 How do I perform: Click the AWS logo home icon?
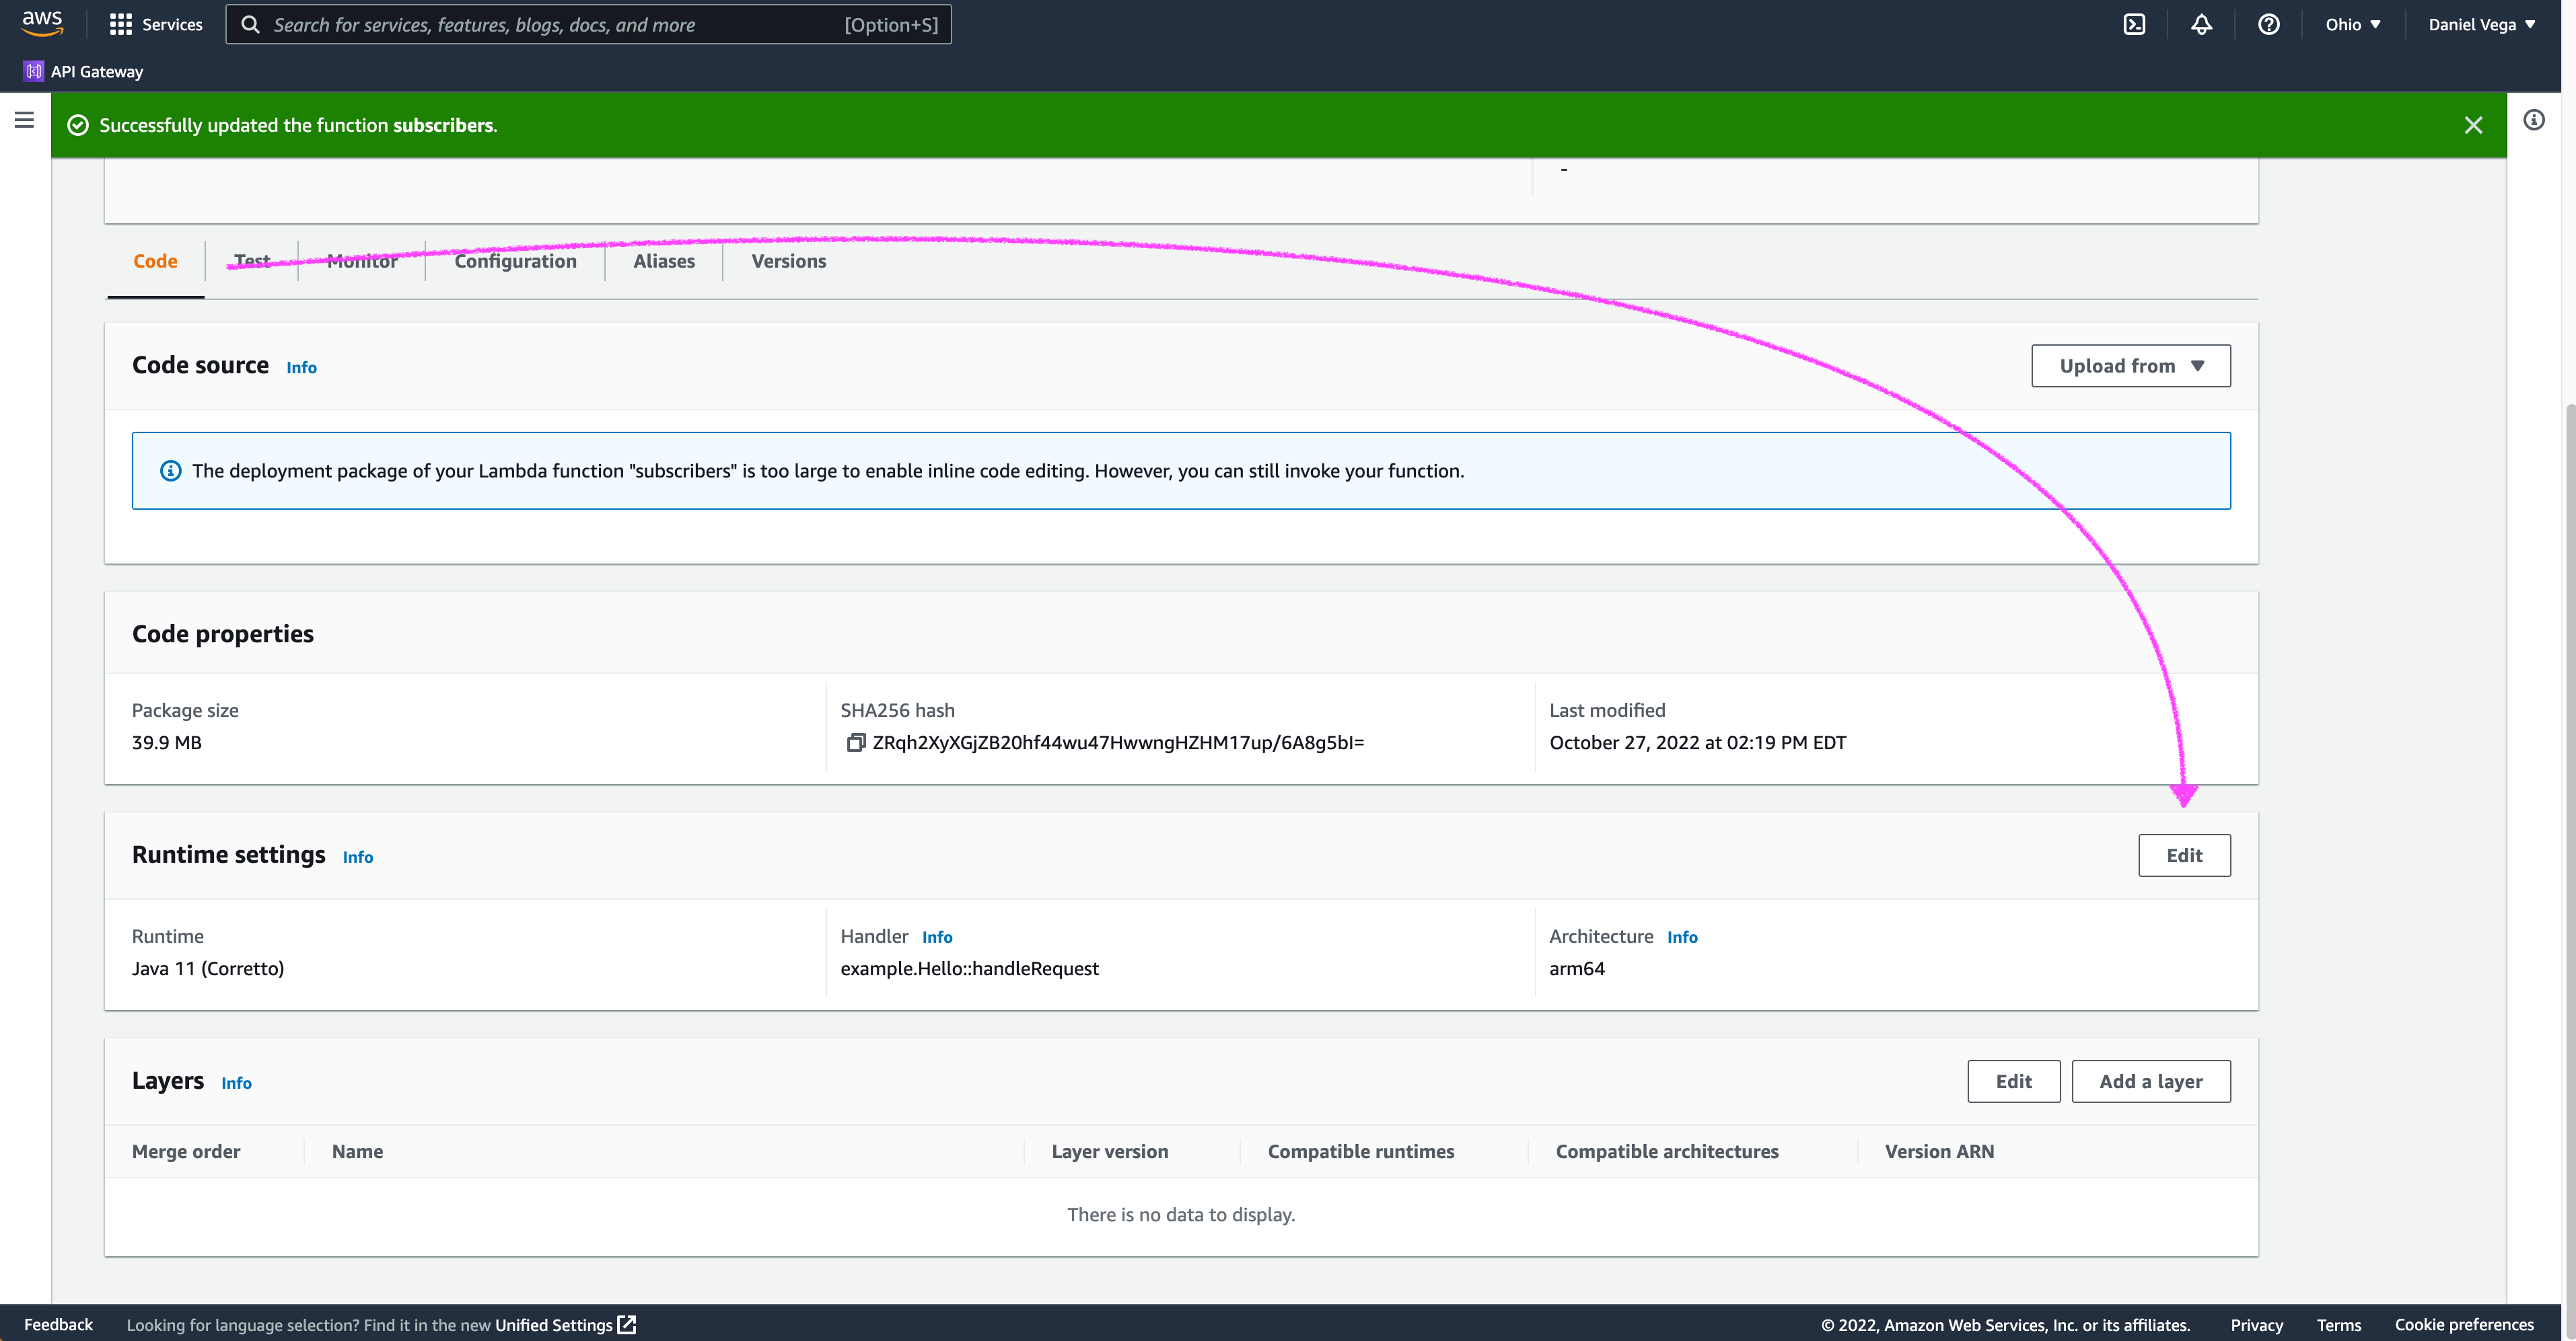42,23
